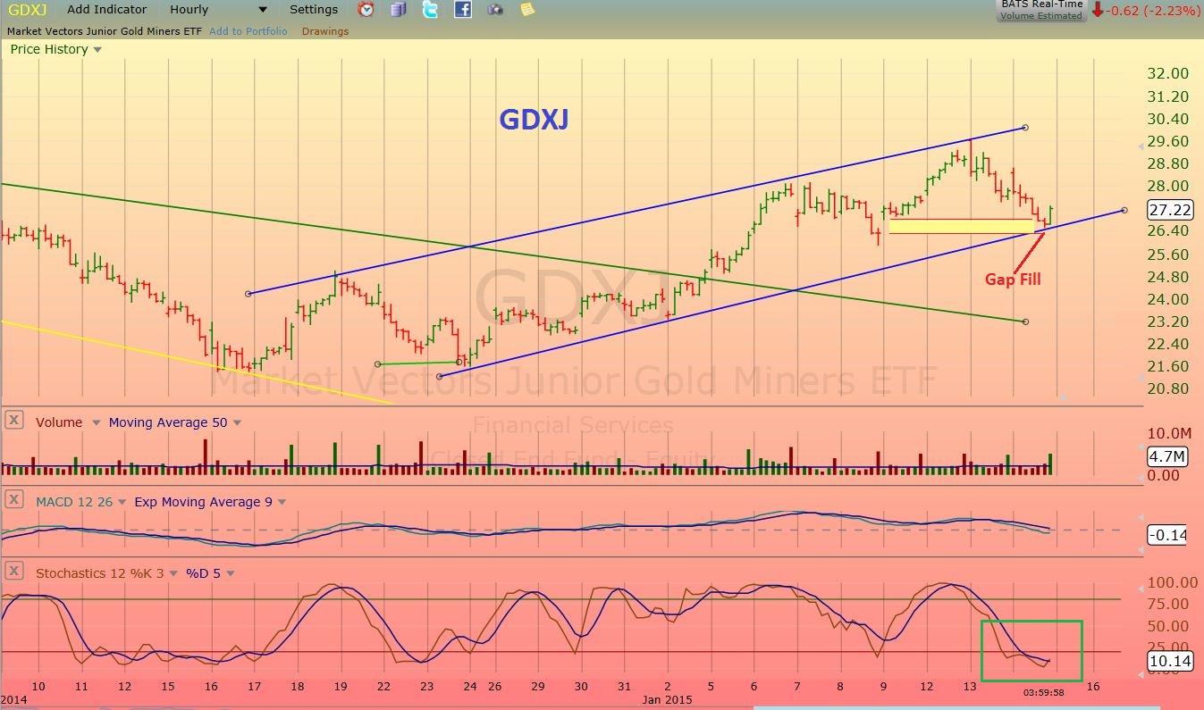1204x710 pixels.
Task: Click the red down-arrow price change icon
Action: pyautogui.click(x=1097, y=11)
